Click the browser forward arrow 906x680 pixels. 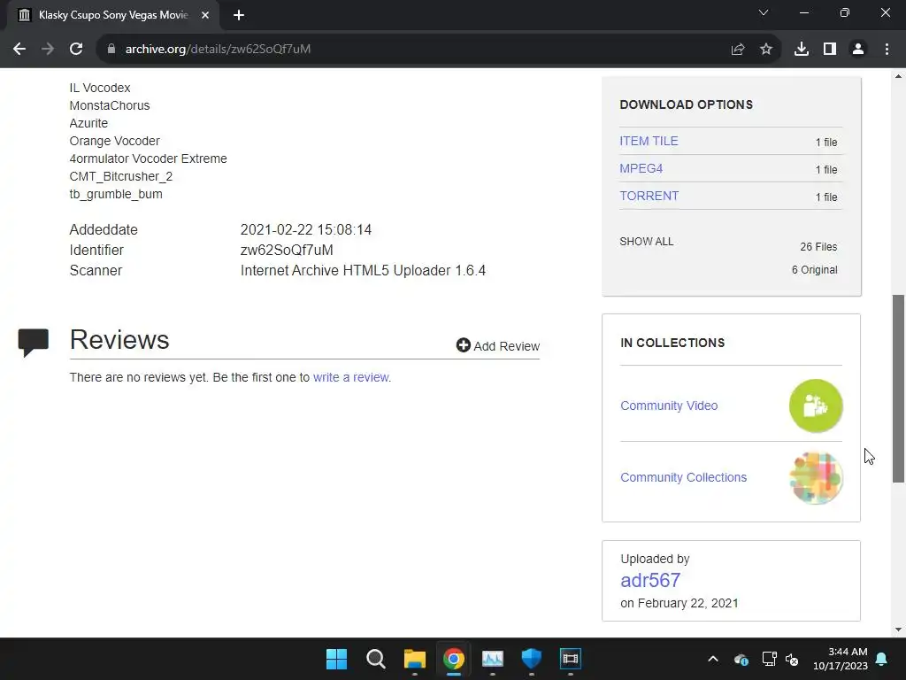[48, 50]
